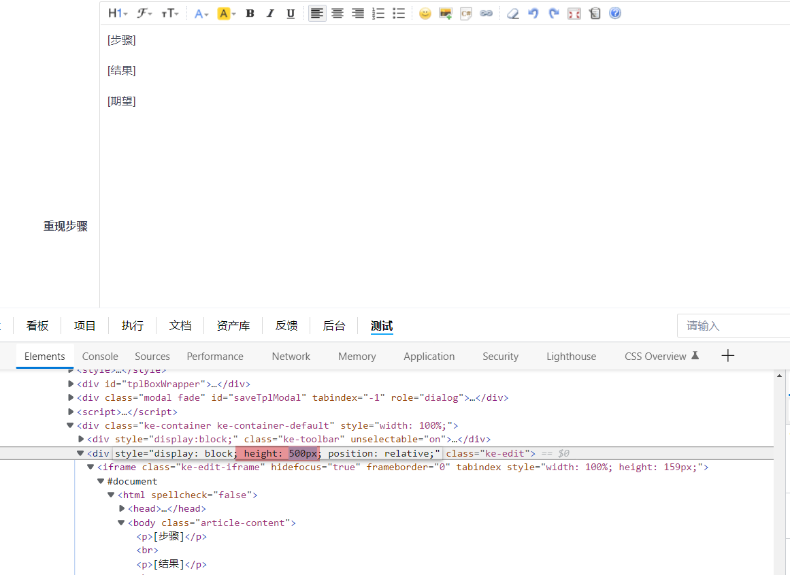
Task: Center align text in editor
Action: [x=338, y=14]
